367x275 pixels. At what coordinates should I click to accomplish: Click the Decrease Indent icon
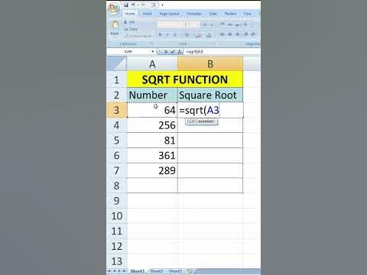click(x=246, y=34)
